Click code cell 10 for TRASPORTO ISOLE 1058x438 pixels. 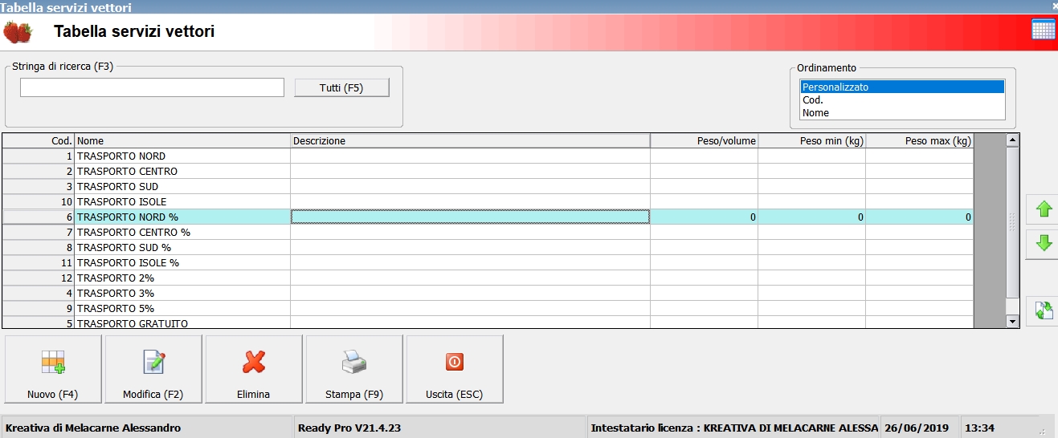pyautogui.click(x=39, y=201)
